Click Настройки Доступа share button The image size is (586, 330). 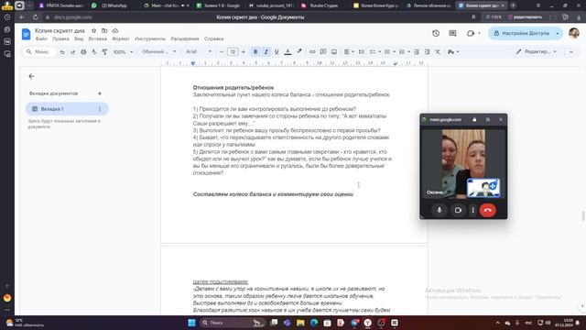[x=522, y=33]
